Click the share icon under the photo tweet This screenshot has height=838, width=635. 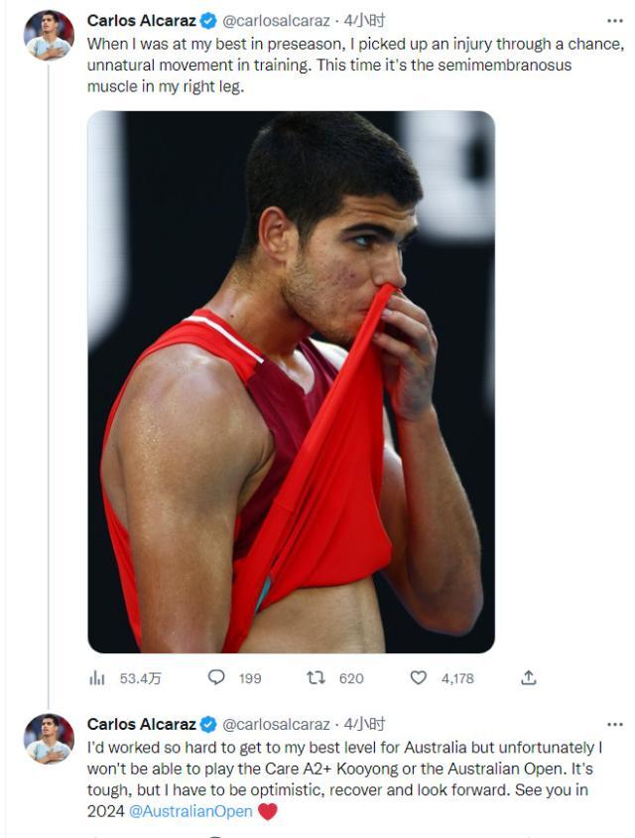tap(529, 677)
